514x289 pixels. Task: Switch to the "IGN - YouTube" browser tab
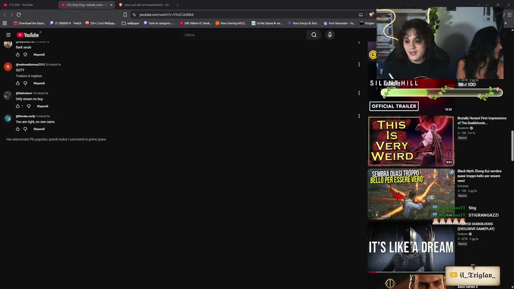[28, 5]
